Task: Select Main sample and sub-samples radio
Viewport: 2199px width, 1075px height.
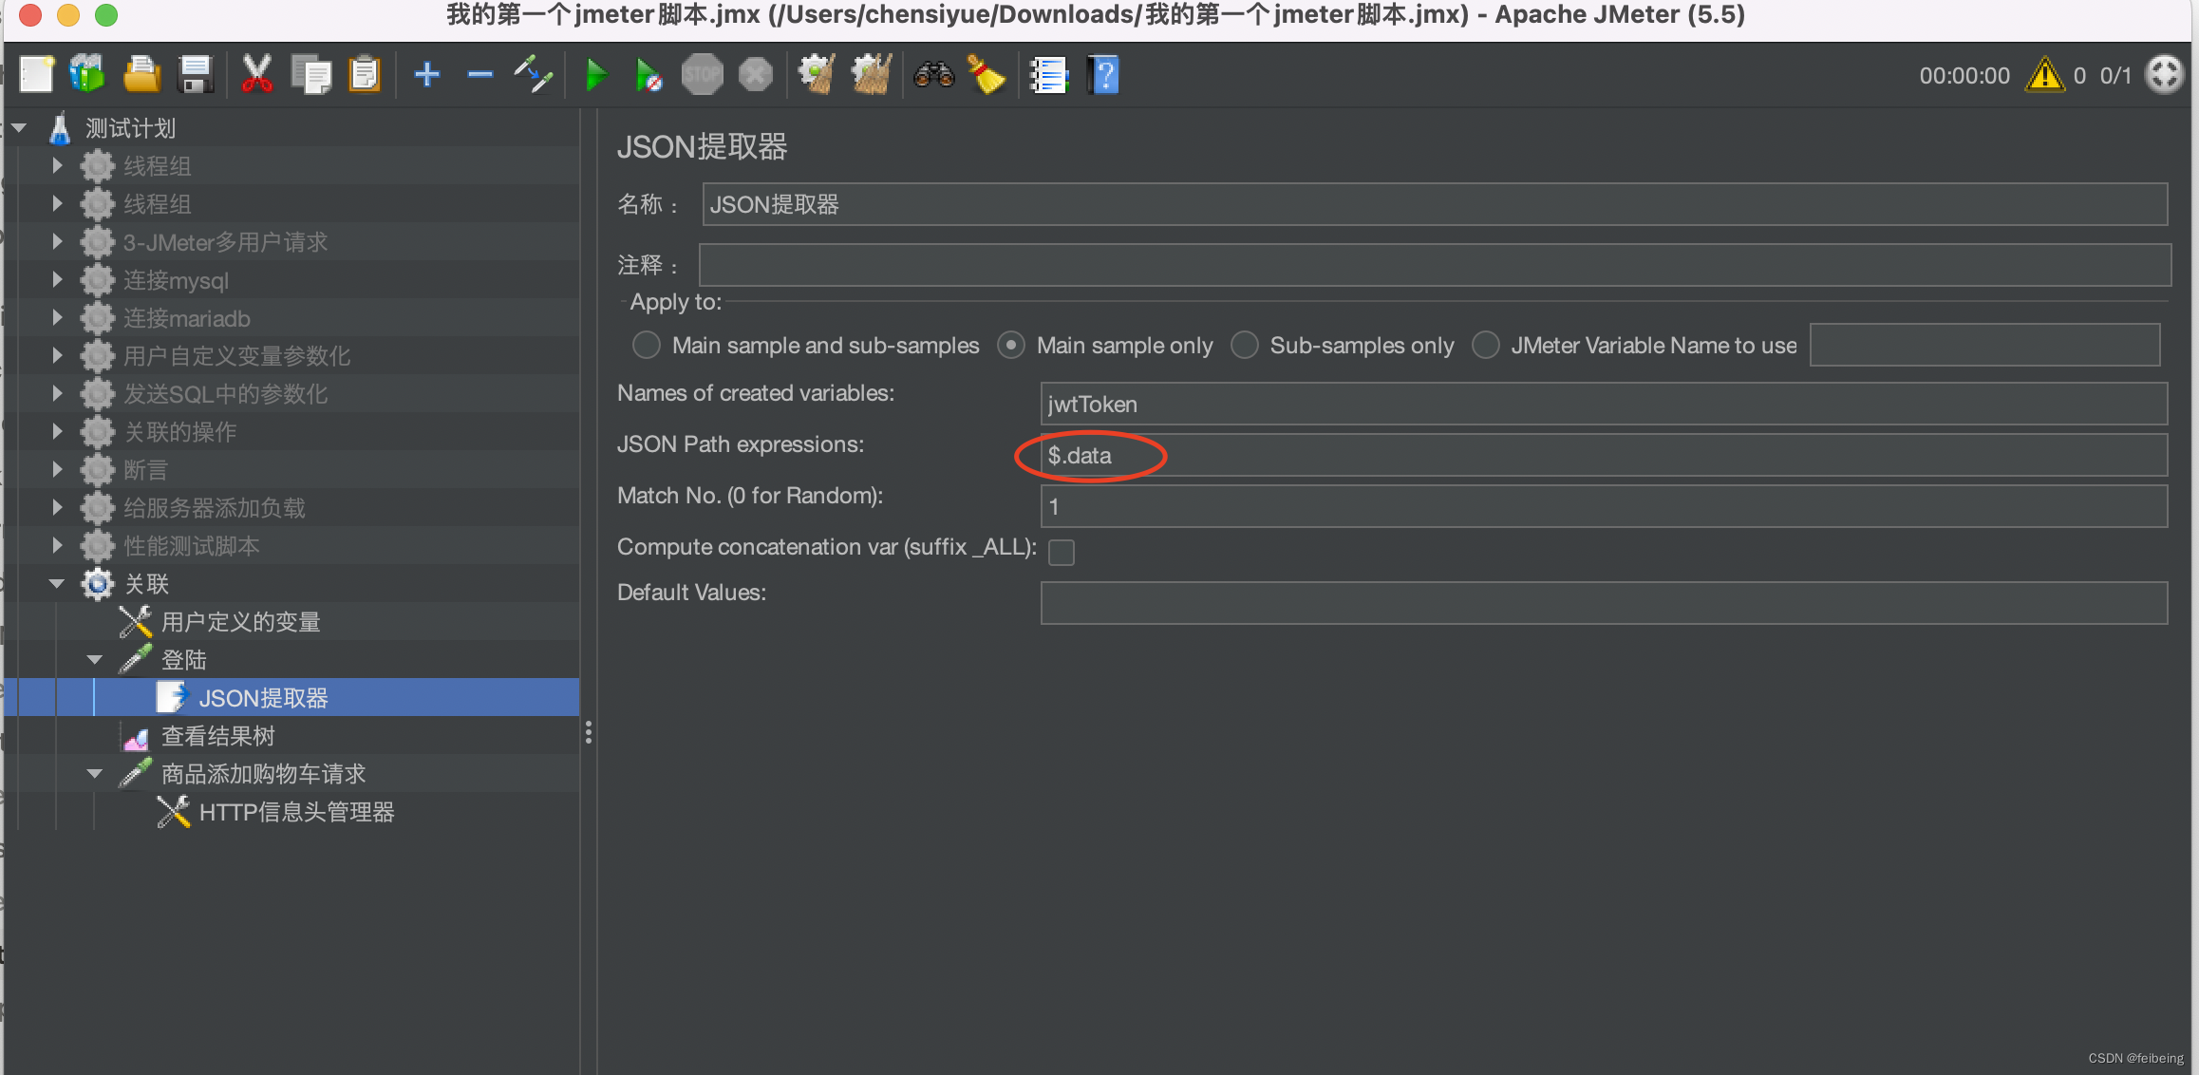Action: (647, 345)
